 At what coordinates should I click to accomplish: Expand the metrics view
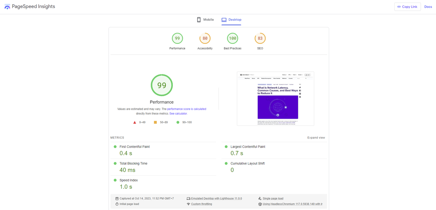point(316,138)
